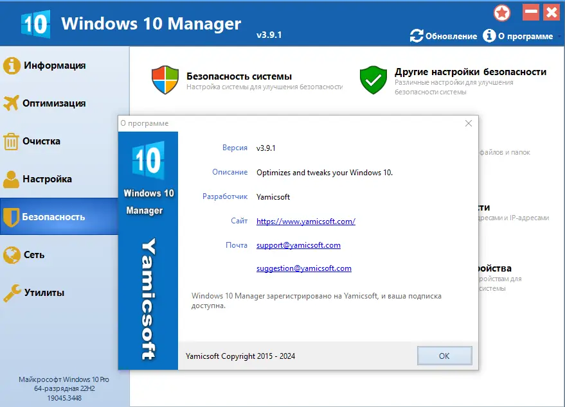Image resolution: width=565 pixels, height=407 pixels.
Task: Click the Information sidebar icon
Action: [x=12, y=65]
